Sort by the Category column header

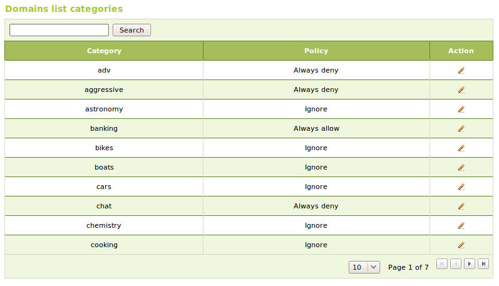[x=104, y=51]
